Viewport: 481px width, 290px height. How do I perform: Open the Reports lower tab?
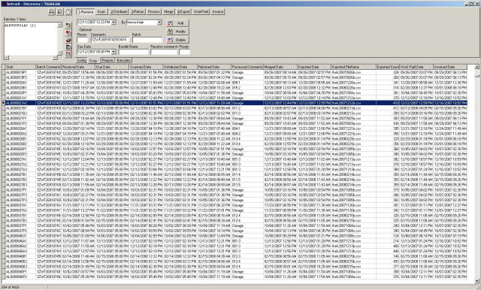tap(107, 60)
